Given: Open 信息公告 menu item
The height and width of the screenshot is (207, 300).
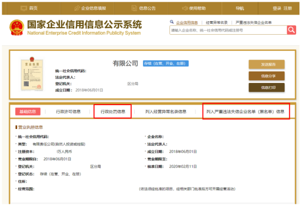Looking at the screenshot, I should (x=147, y=8).
